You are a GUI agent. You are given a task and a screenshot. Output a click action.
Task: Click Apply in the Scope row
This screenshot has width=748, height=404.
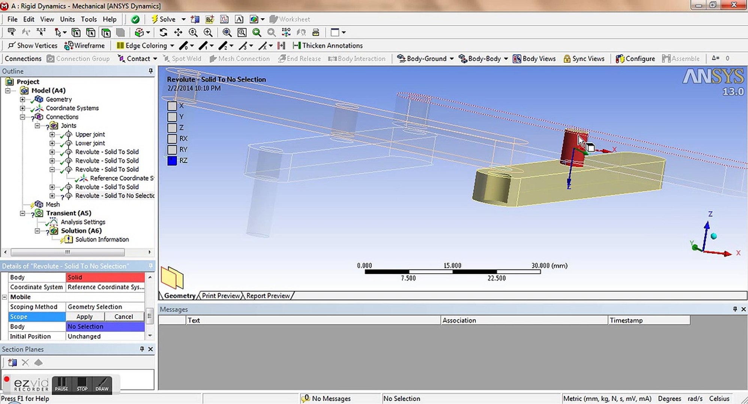pos(85,316)
